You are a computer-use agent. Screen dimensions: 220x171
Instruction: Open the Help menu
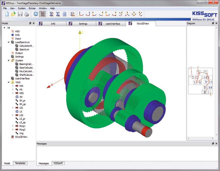[52, 8]
